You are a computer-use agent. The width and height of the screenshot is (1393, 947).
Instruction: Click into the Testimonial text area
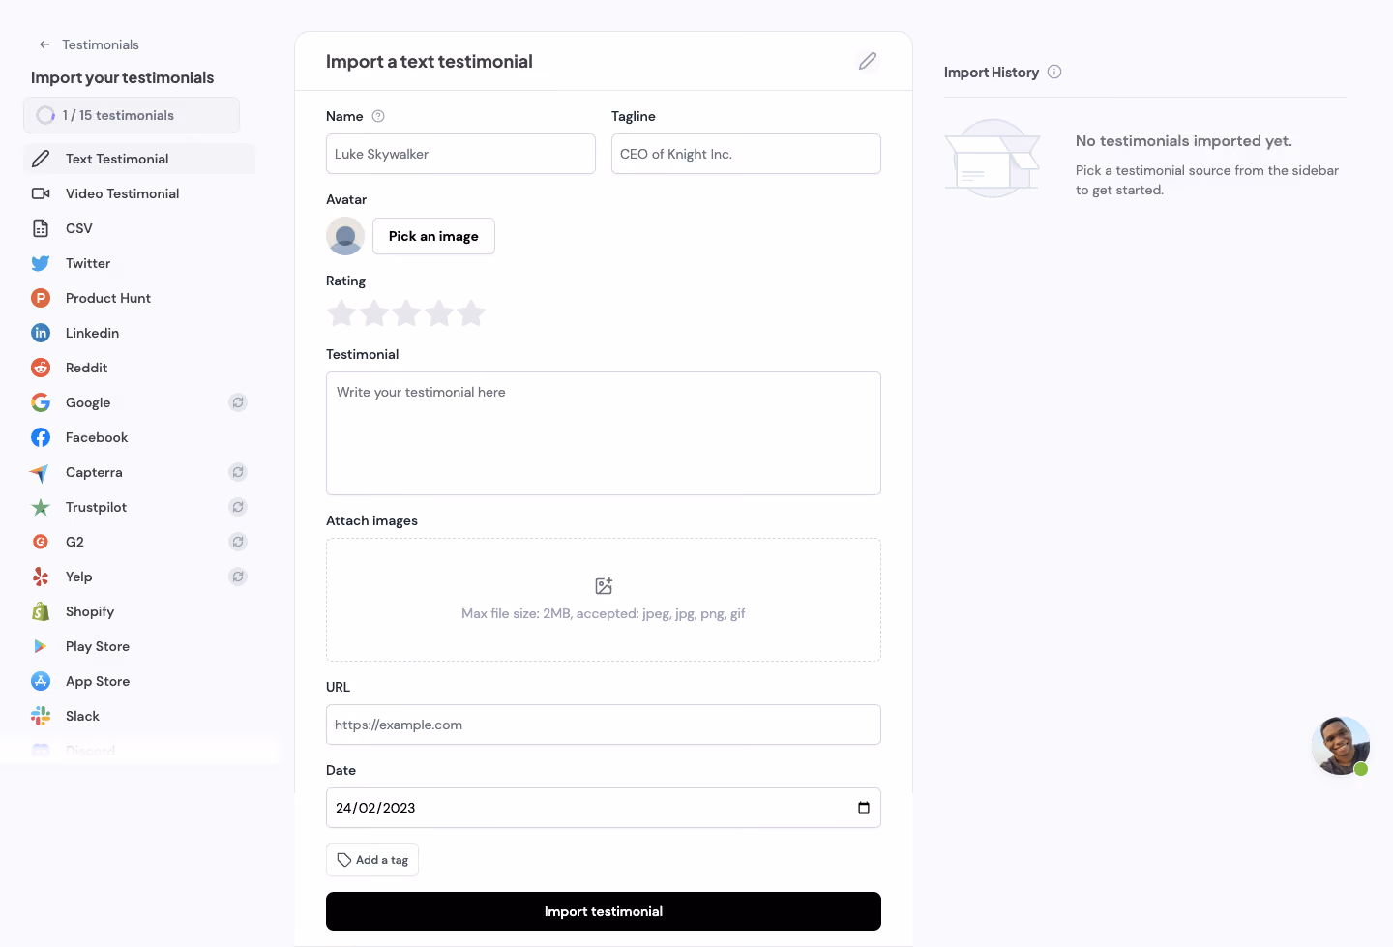click(x=604, y=433)
